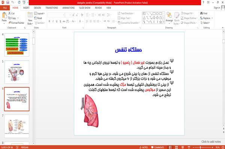Image resolution: width=225 pixels, height=149 pixels.
Task: Click the Redo icon in quick access toolbar
Action: coord(19,2)
